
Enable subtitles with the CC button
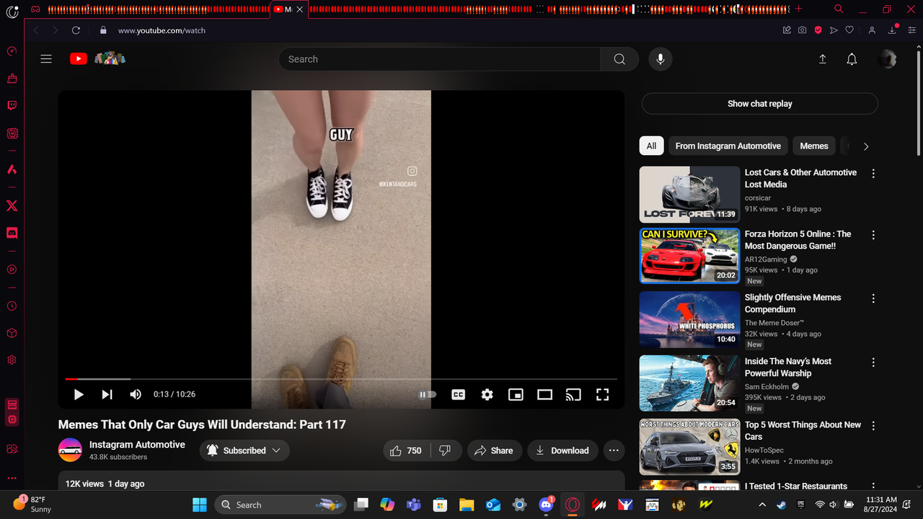pos(458,394)
